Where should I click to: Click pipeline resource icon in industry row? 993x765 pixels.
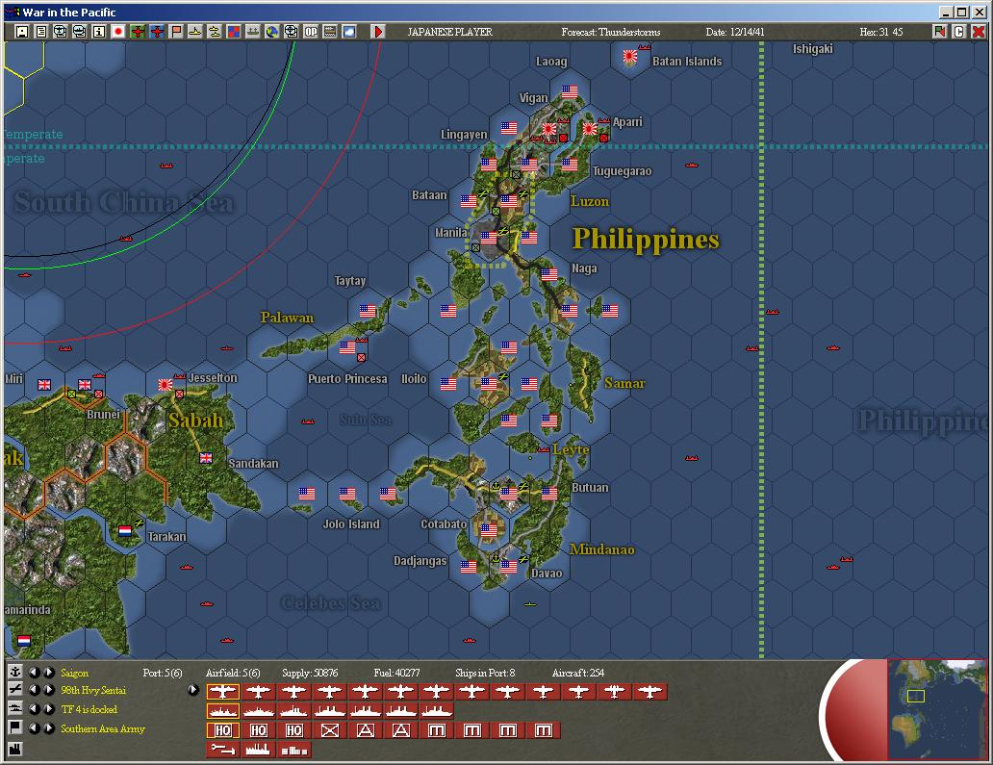point(223,750)
